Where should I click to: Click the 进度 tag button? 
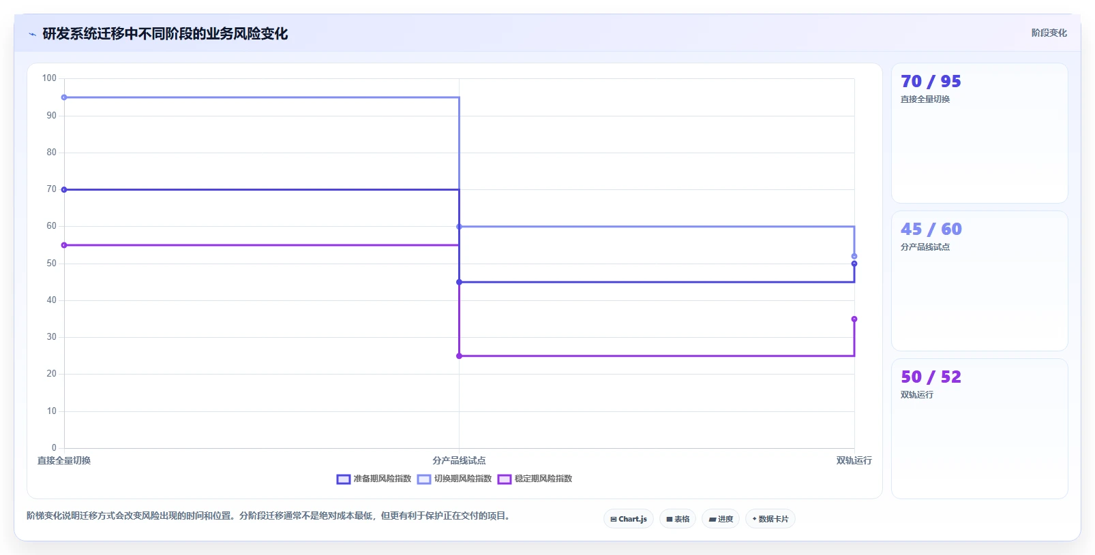click(x=721, y=519)
